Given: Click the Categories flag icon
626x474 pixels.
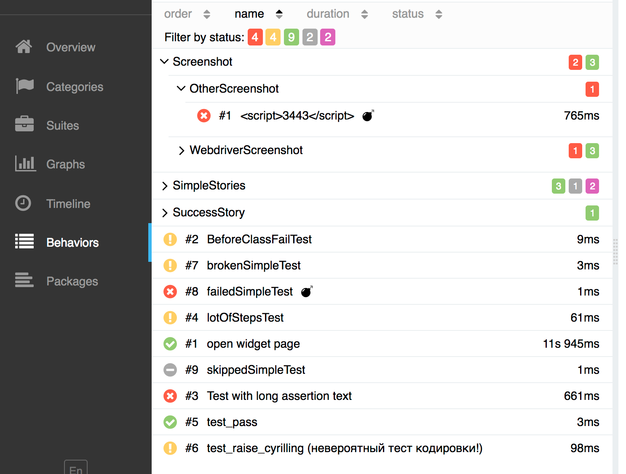Looking at the screenshot, I should (x=24, y=86).
